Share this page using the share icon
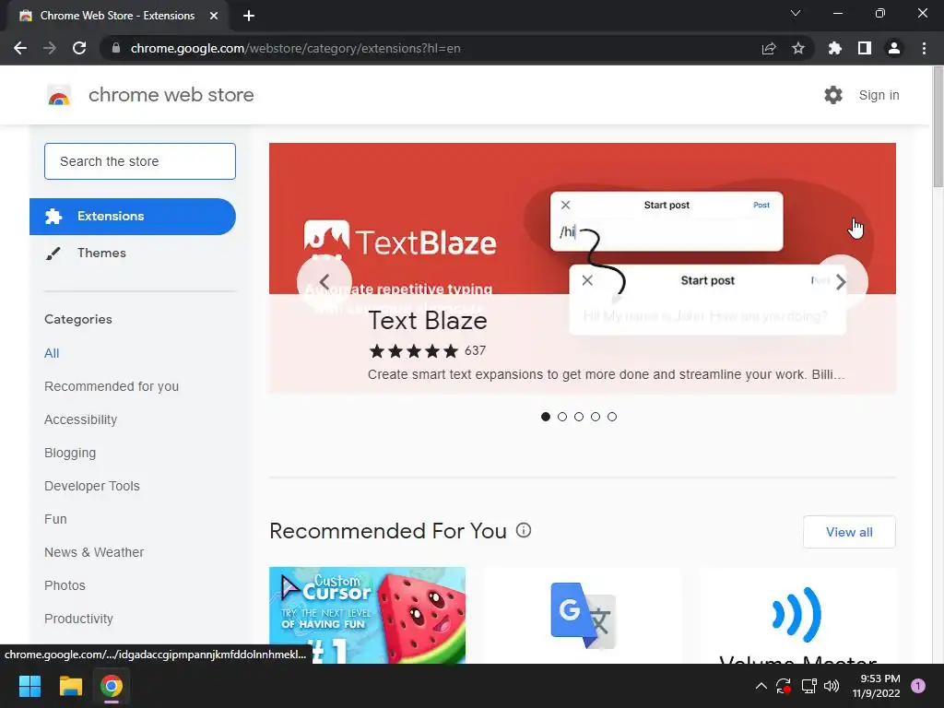 click(x=769, y=48)
